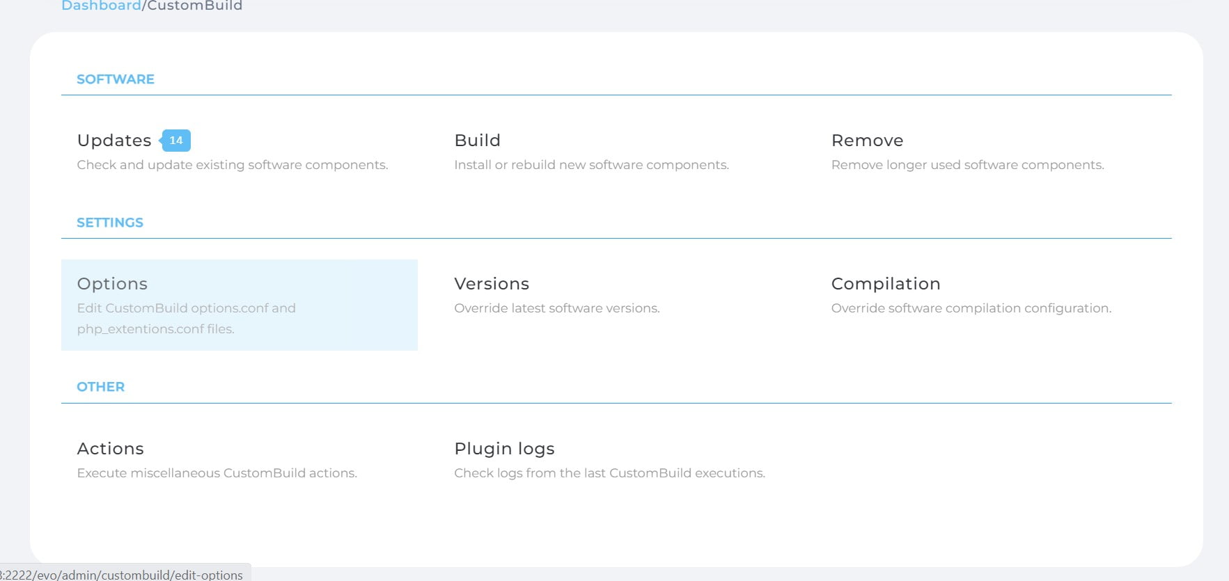
Task: Click 'Override latest software versions' description
Action: (x=556, y=308)
